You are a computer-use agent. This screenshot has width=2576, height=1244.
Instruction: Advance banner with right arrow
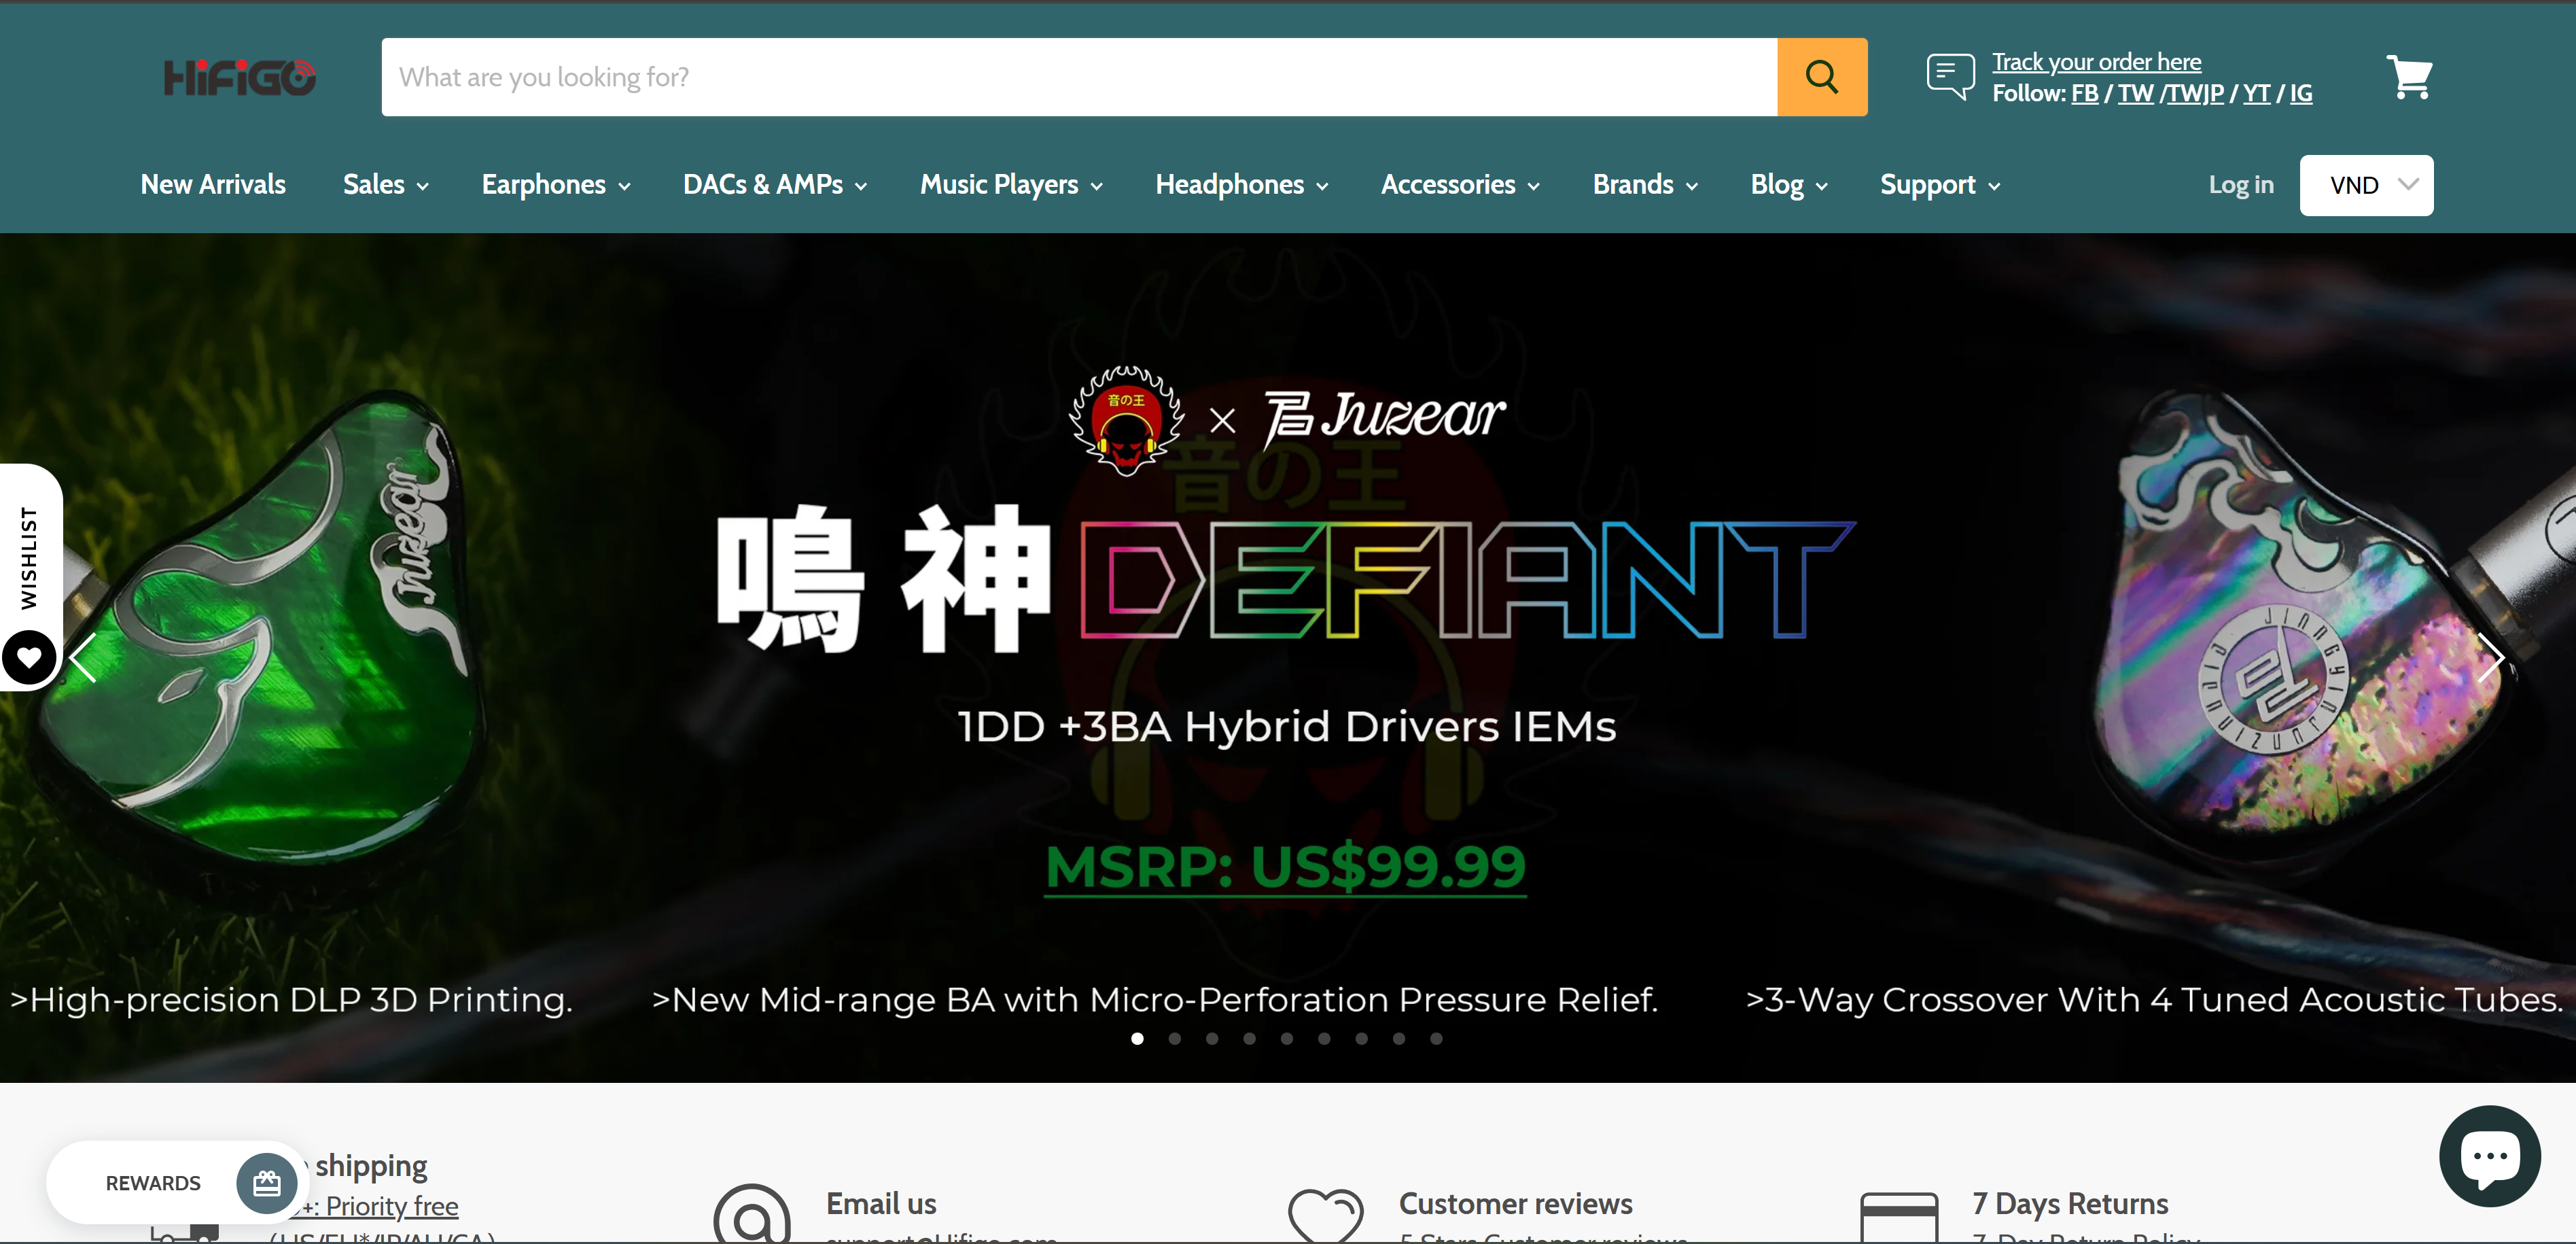pyautogui.click(x=2490, y=657)
